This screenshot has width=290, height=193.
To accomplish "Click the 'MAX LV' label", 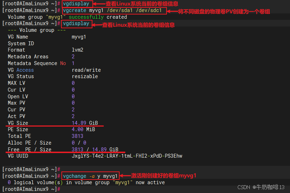I will point(17,83).
